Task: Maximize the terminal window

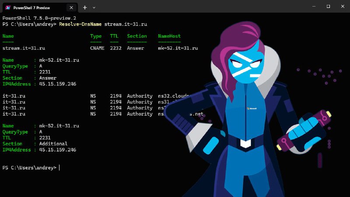Action: 328,6
